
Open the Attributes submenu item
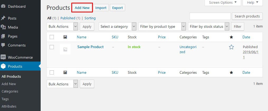9,106
